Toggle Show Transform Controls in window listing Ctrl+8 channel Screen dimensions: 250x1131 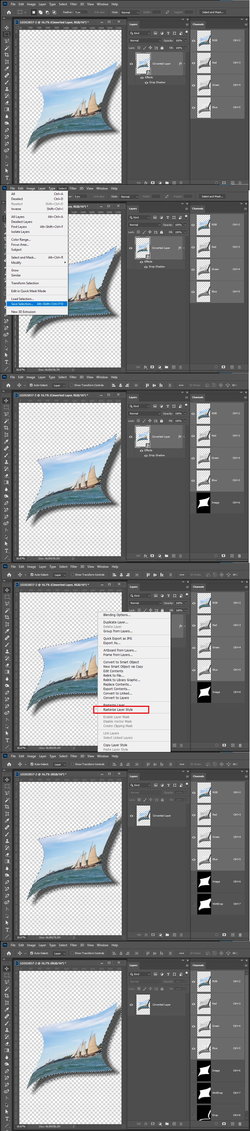tap(72, 953)
